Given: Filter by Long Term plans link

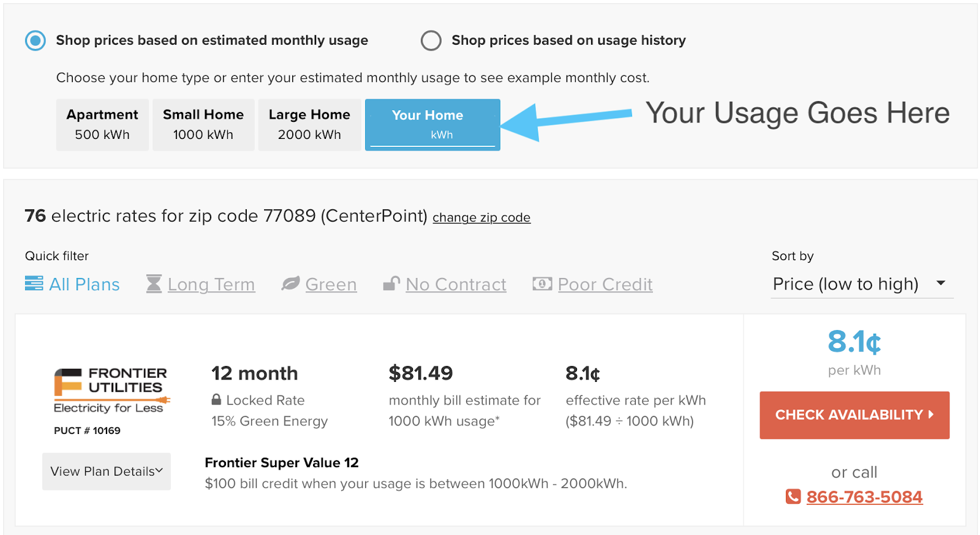Looking at the screenshot, I should (211, 285).
